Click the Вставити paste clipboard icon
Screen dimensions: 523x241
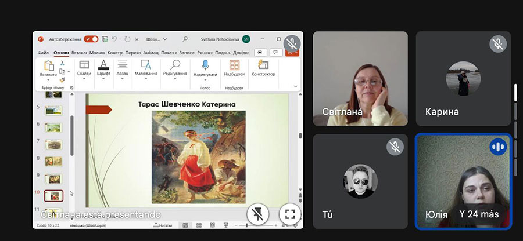click(x=49, y=66)
